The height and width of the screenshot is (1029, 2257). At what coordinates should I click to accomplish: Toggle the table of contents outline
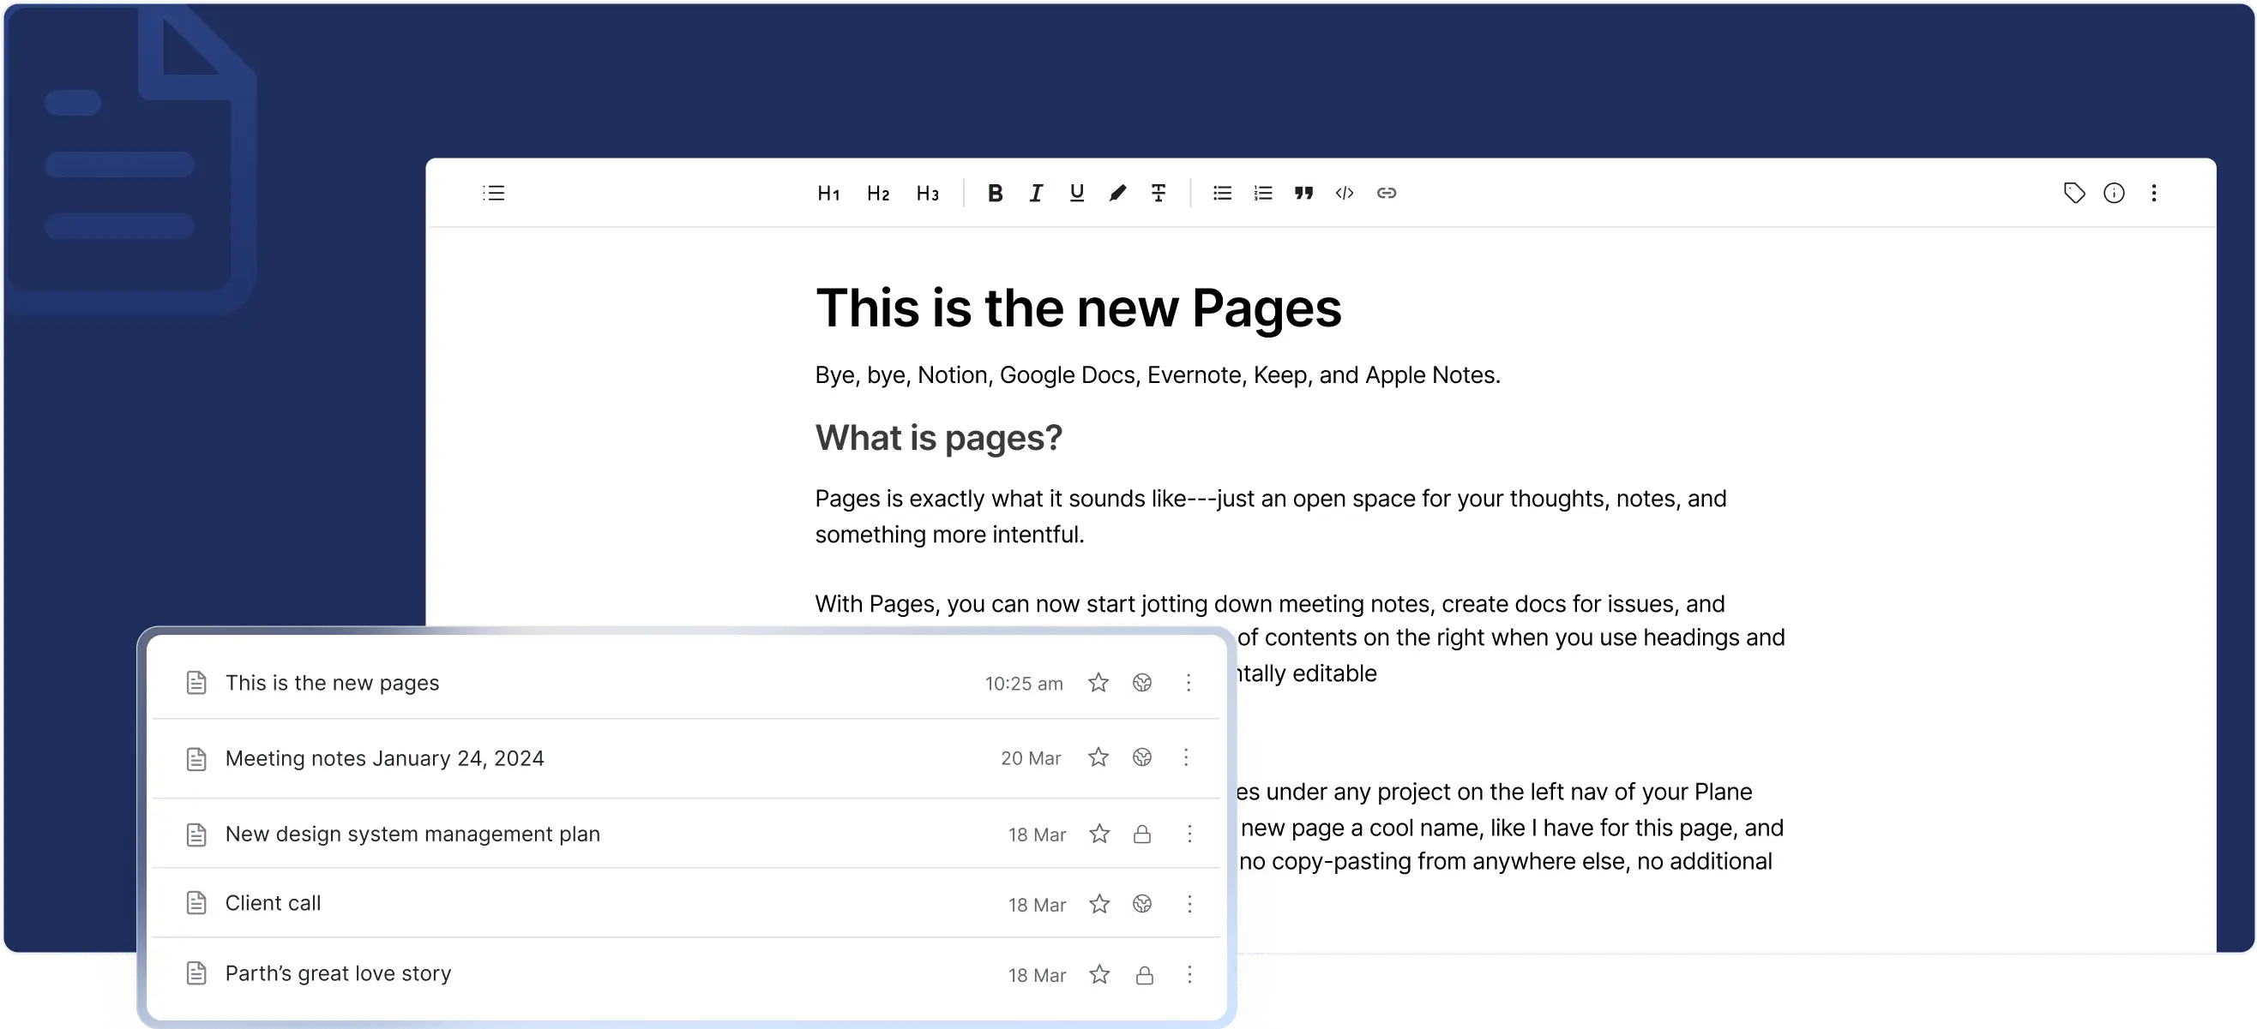(494, 194)
